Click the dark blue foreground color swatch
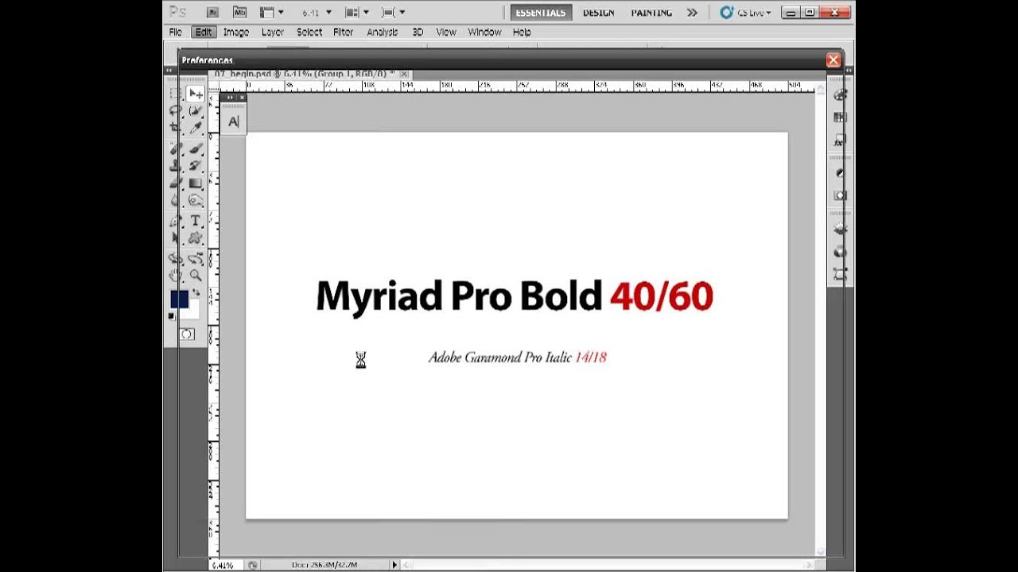The height and width of the screenshot is (572, 1018). click(x=178, y=300)
